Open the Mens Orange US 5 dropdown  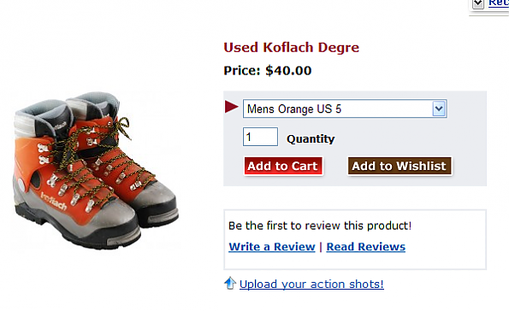click(345, 109)
